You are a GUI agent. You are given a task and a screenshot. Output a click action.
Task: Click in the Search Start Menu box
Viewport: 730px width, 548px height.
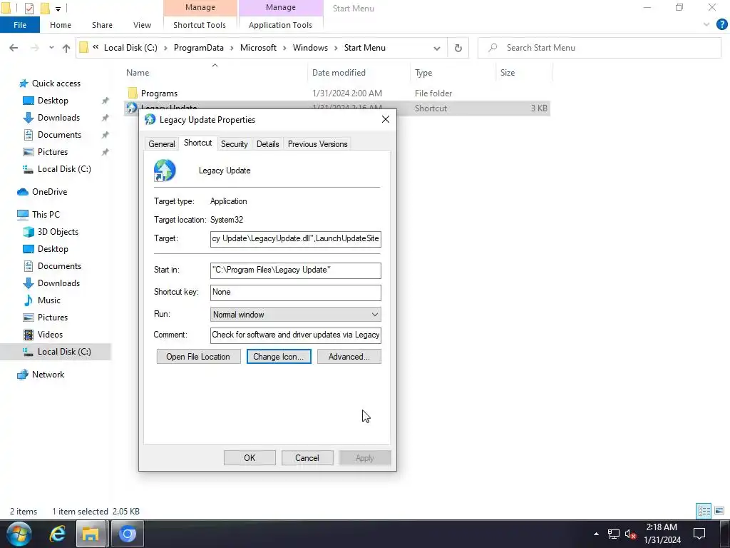(x=600, y=48)
